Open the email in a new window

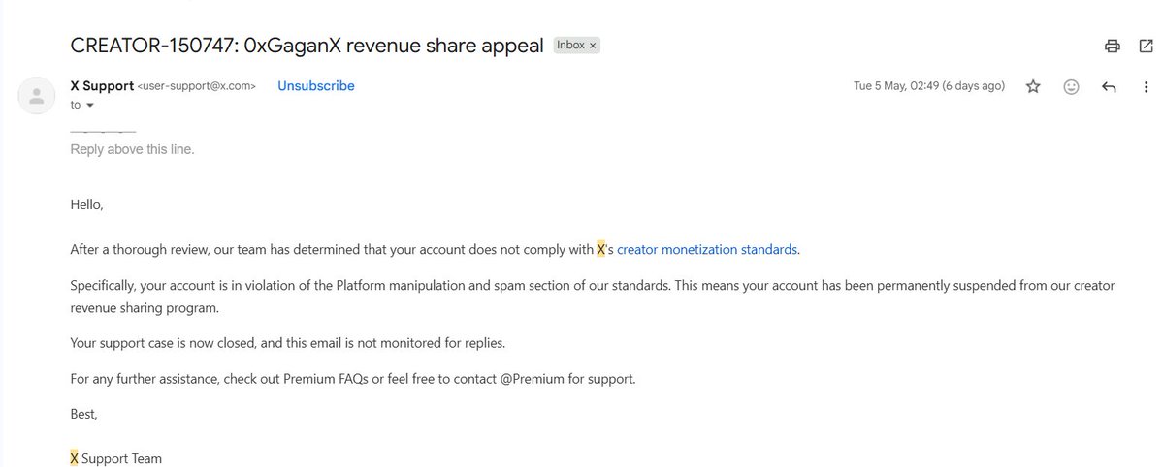click(1146, 46)
